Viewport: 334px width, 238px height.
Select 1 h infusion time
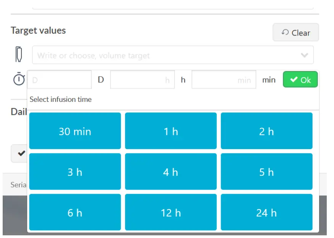pos(171,131)
